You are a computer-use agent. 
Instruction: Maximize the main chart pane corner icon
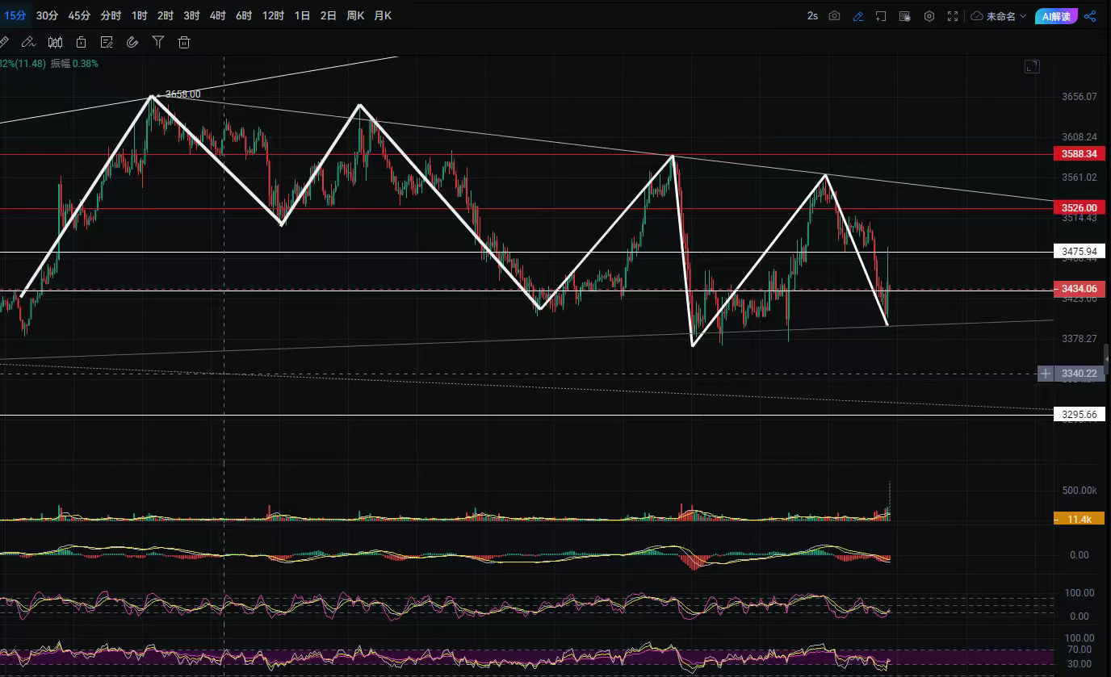pos(1031,67)
